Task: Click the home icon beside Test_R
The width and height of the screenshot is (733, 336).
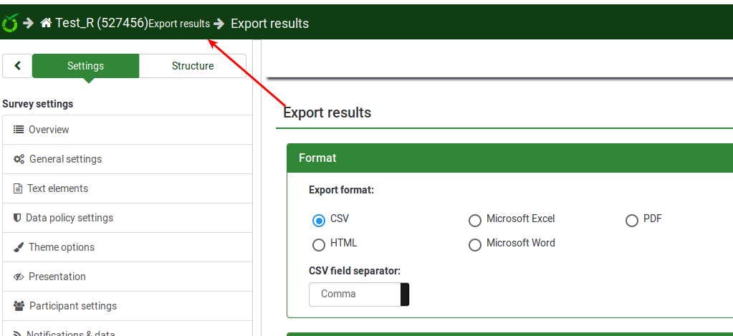Action: click(x=47, y=24)
